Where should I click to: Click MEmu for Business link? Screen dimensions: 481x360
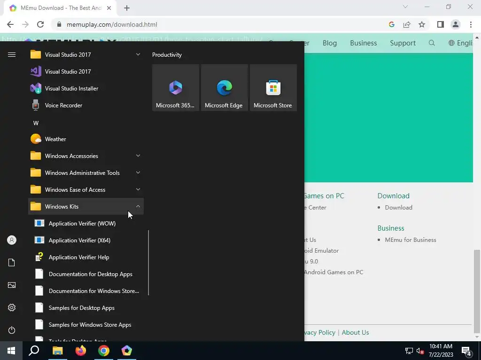coord(411,240)
